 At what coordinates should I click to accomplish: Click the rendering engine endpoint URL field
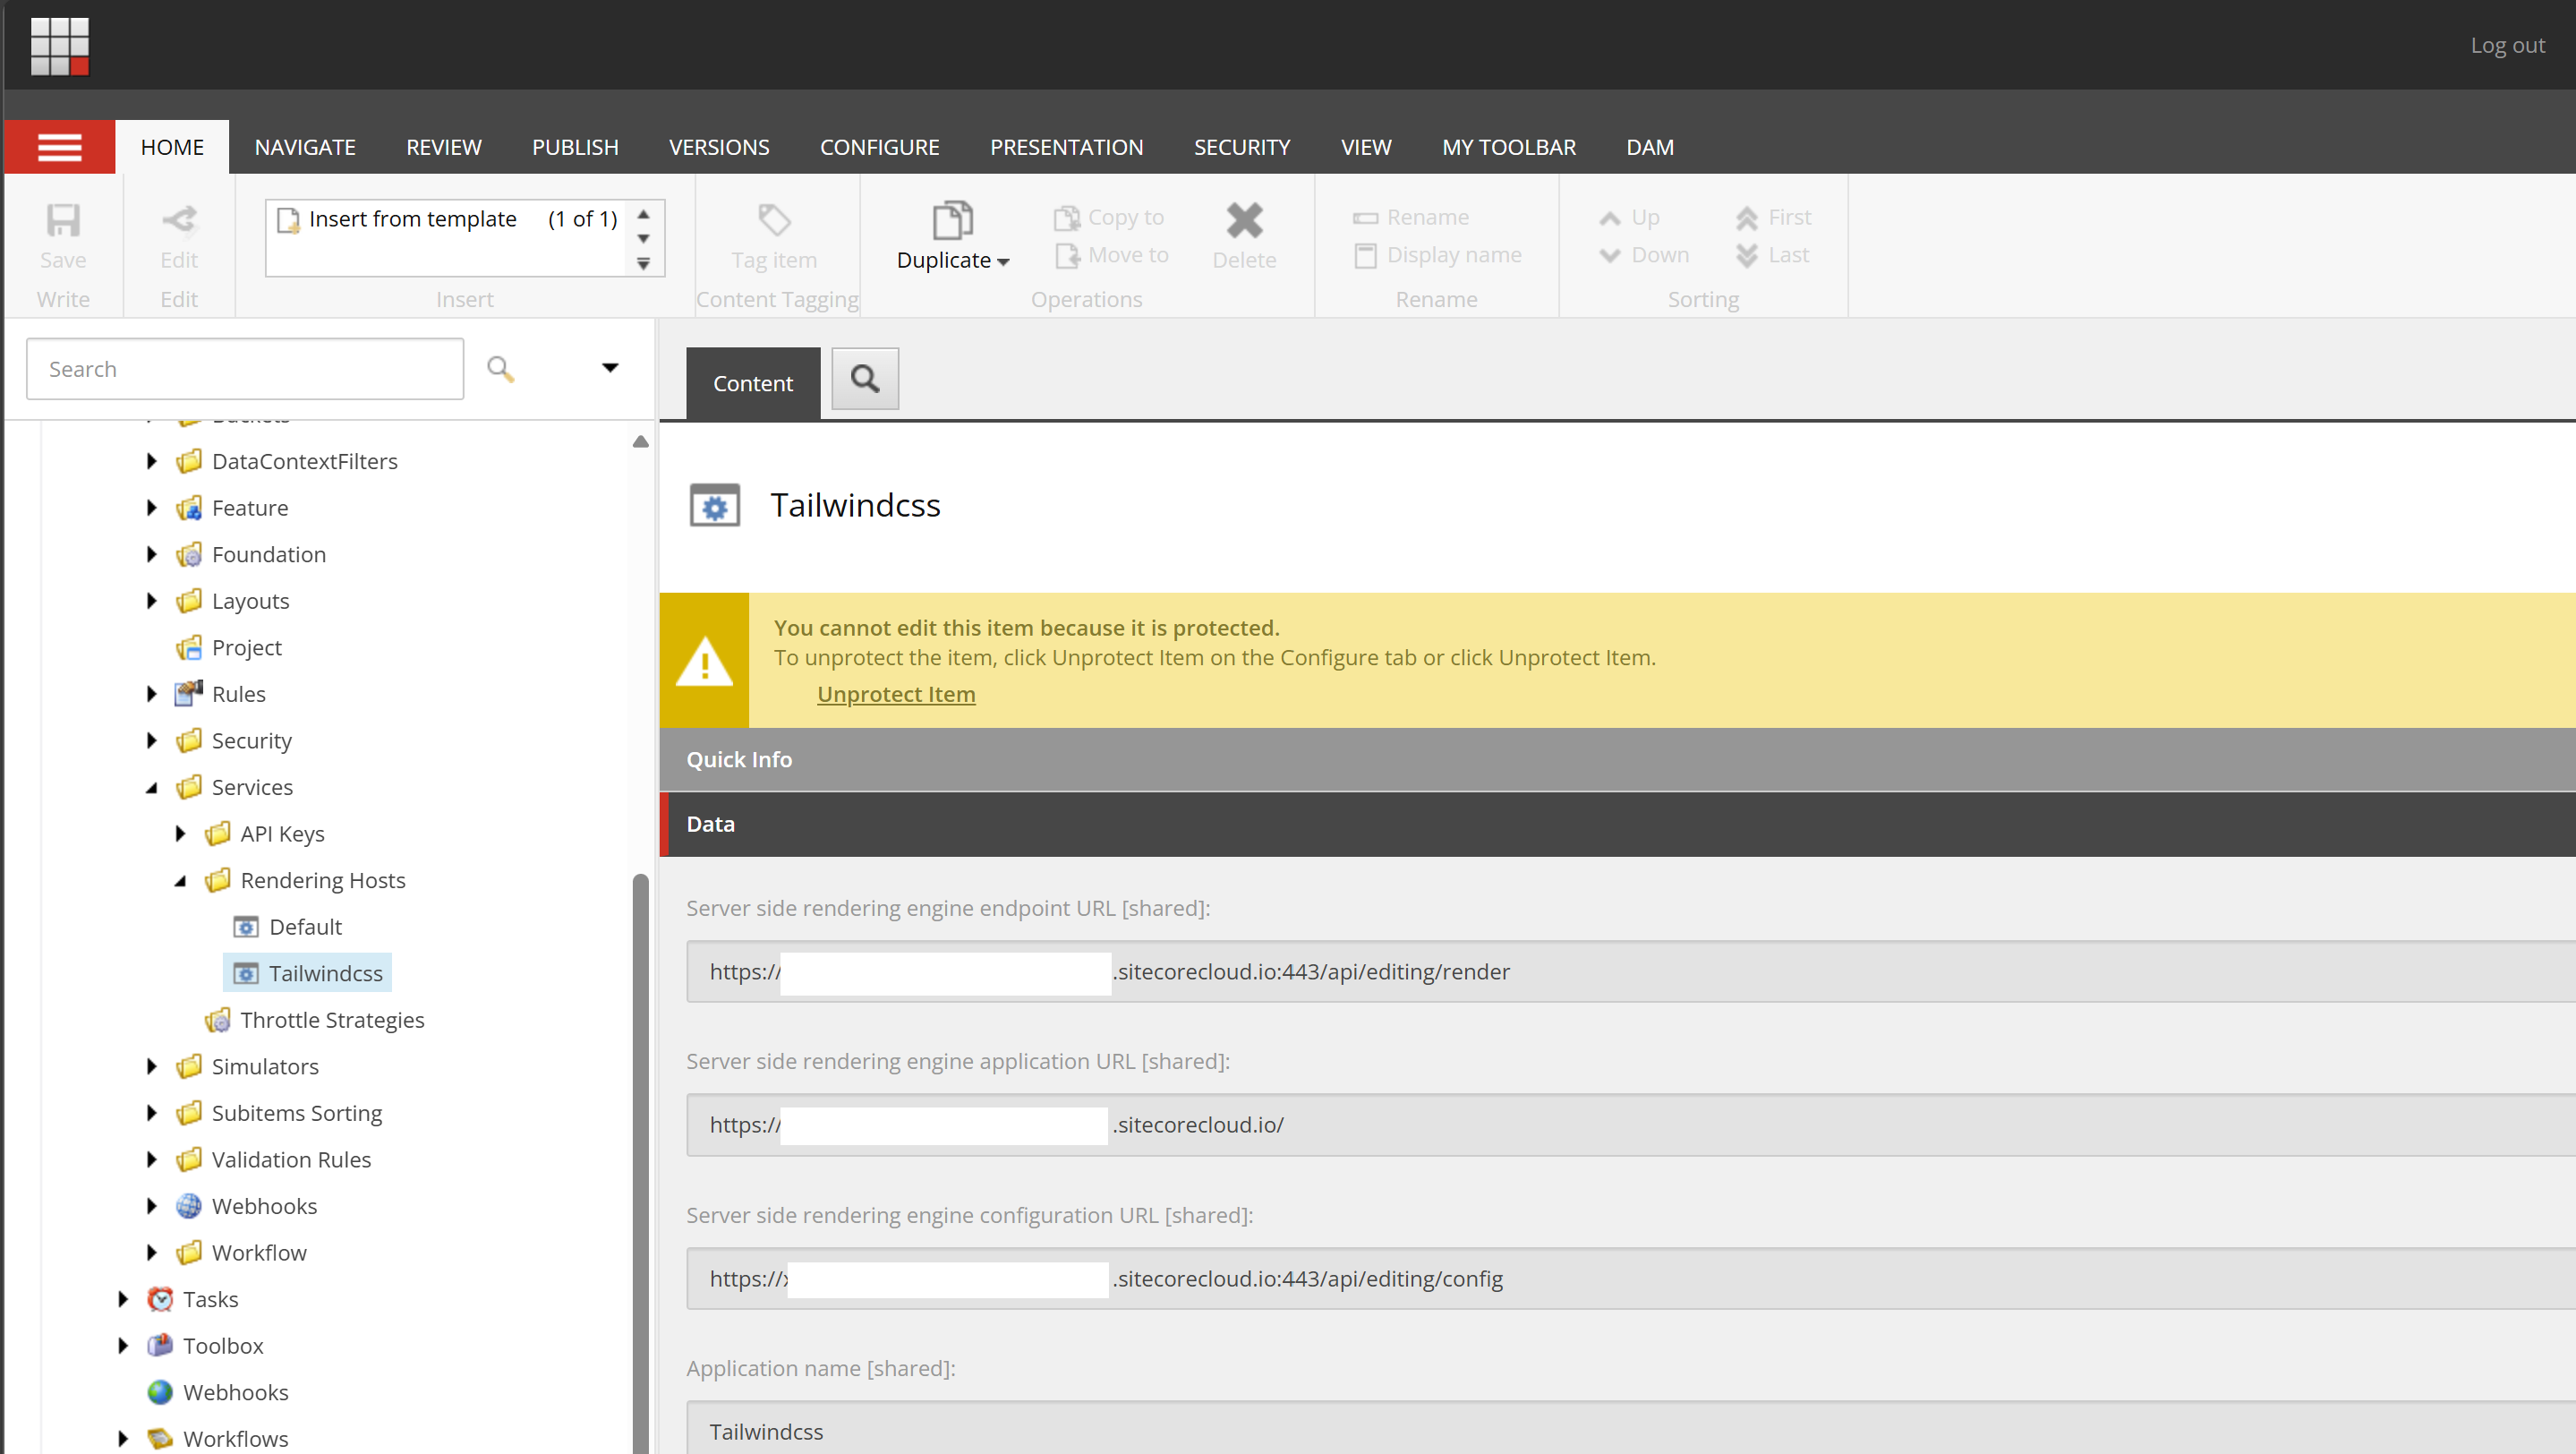(x=1631, y=972)
